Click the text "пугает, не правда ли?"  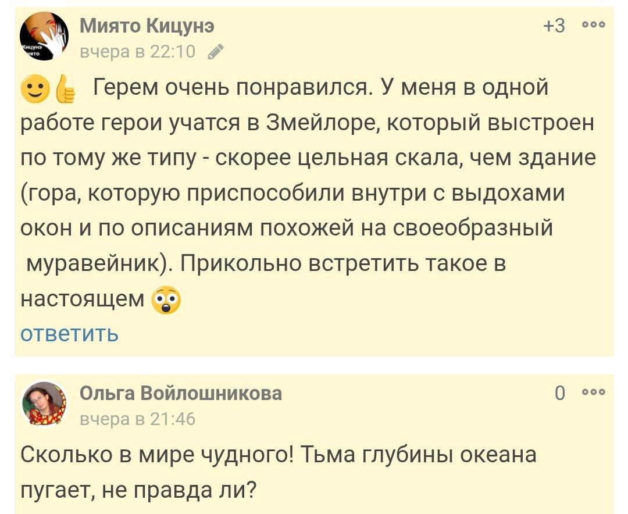click(x=138, y=490)
